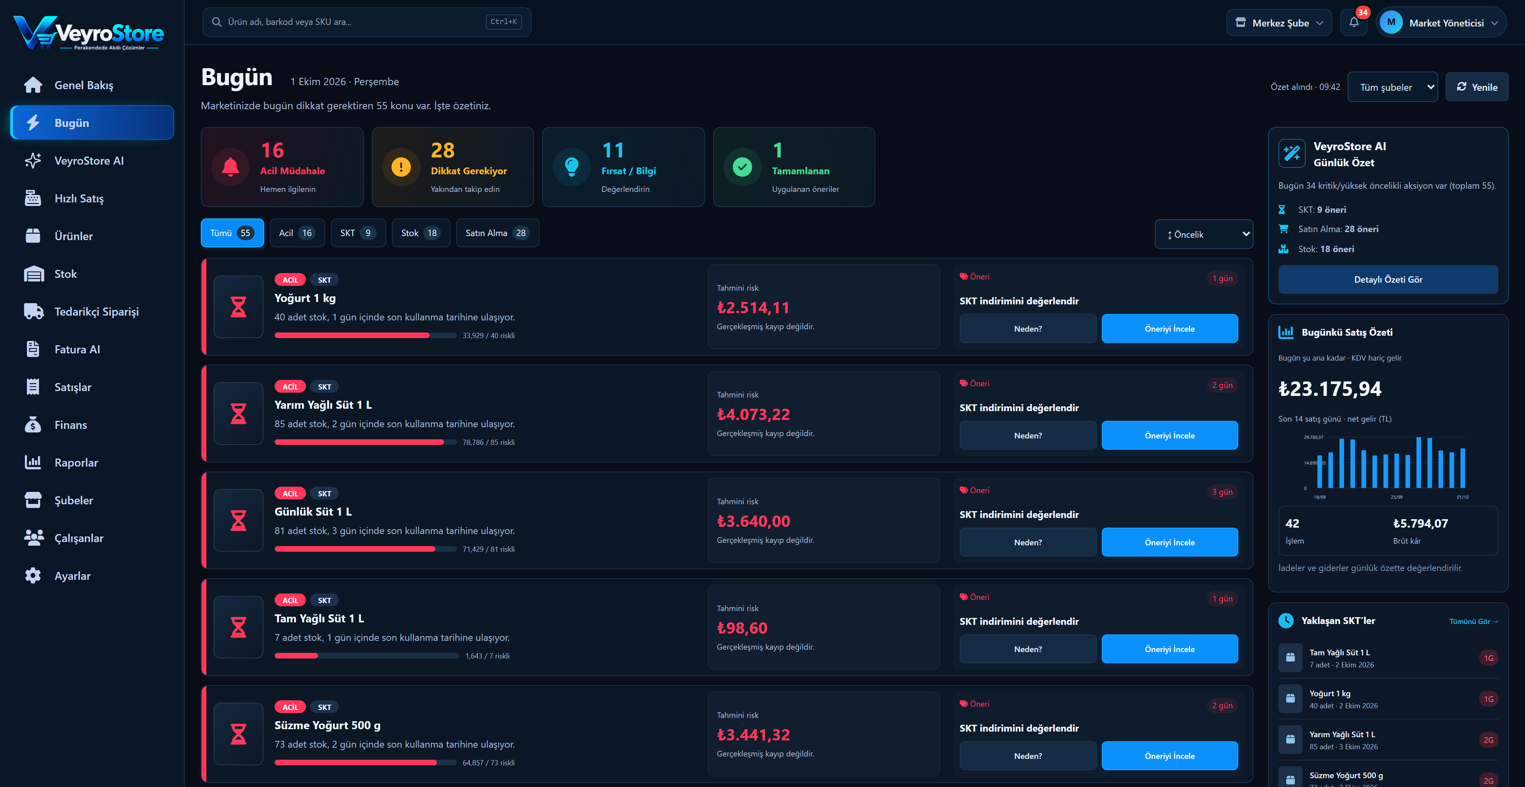Open Ayarlar gear icon
The height and width of the screenshot is (787, 1525).
click(33, 575)
